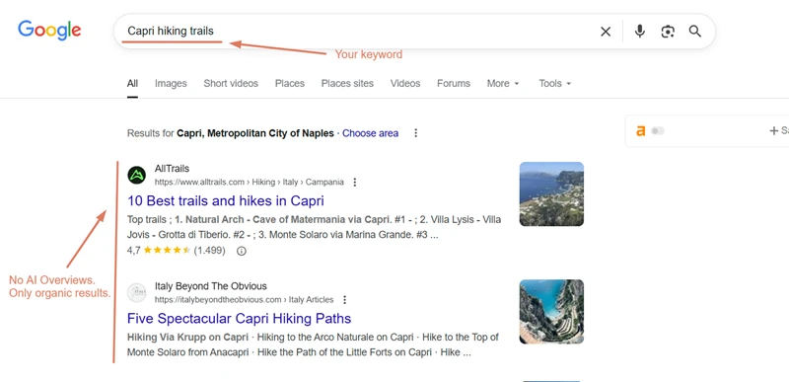
Task: Open the AllTrails coastal view thumbnail
Action: [x=551, y=193]
